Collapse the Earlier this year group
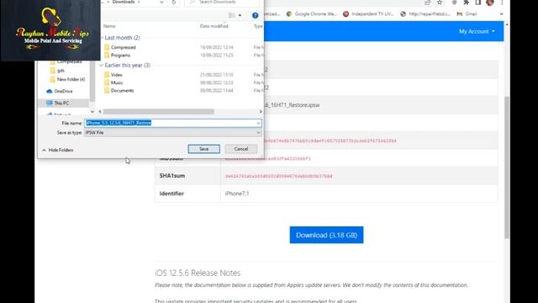 pos(102,65)
